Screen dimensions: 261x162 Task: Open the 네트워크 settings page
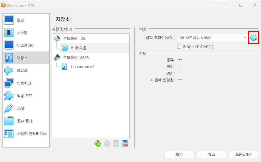(26, 83)
